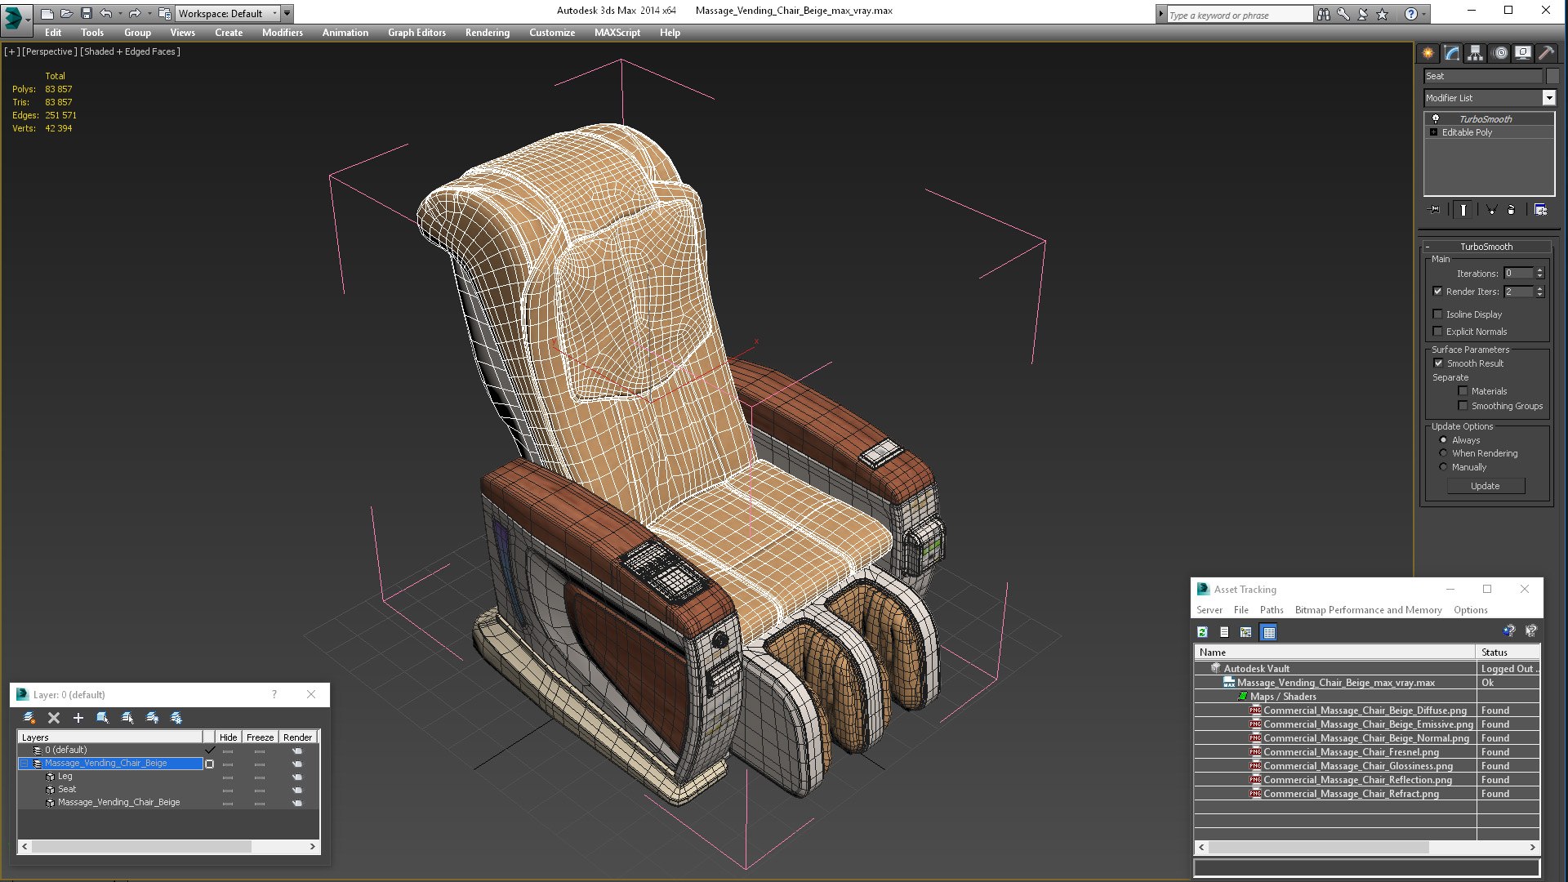This screenshot has width=1568, height=882.
Task: Open the MAXScript menu
Action: [x=617, y=33]
